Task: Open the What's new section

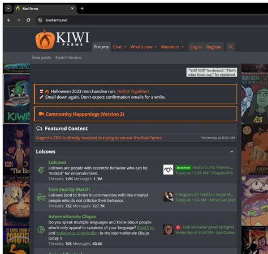Action: (141, 47)
